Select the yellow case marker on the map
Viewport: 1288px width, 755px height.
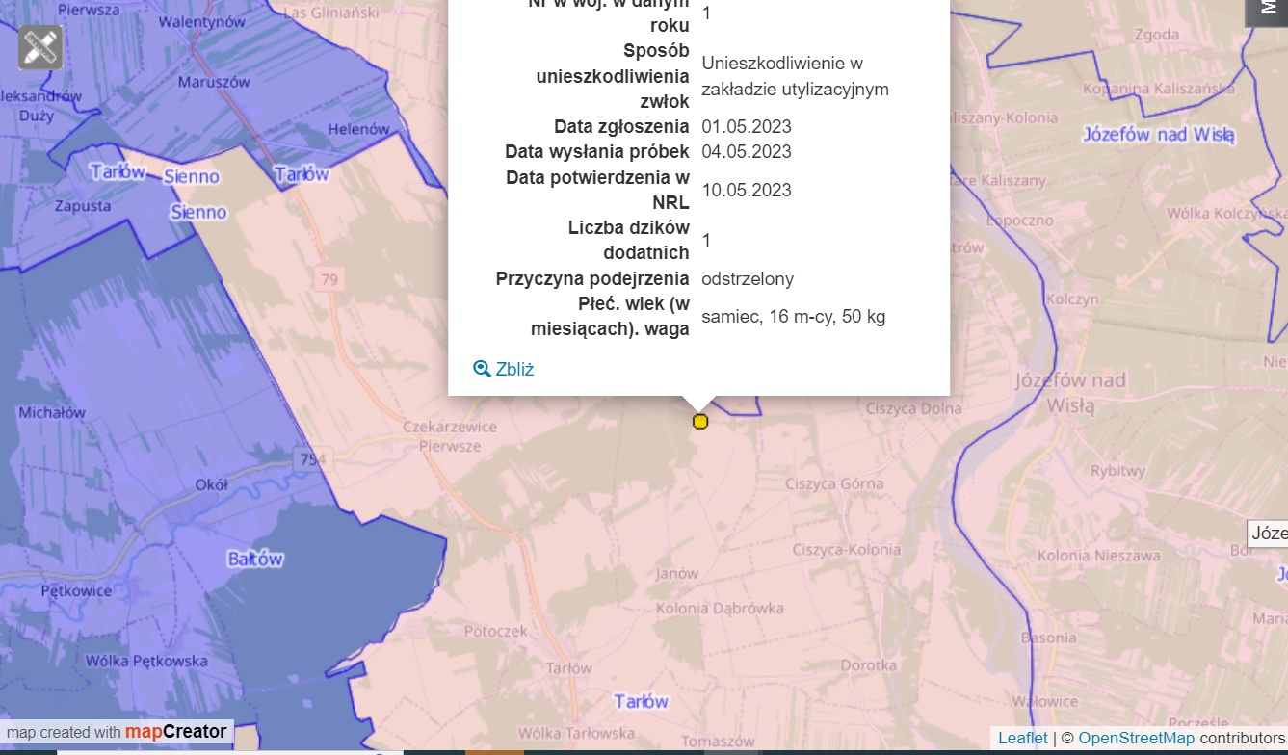[x=700, y=421]
